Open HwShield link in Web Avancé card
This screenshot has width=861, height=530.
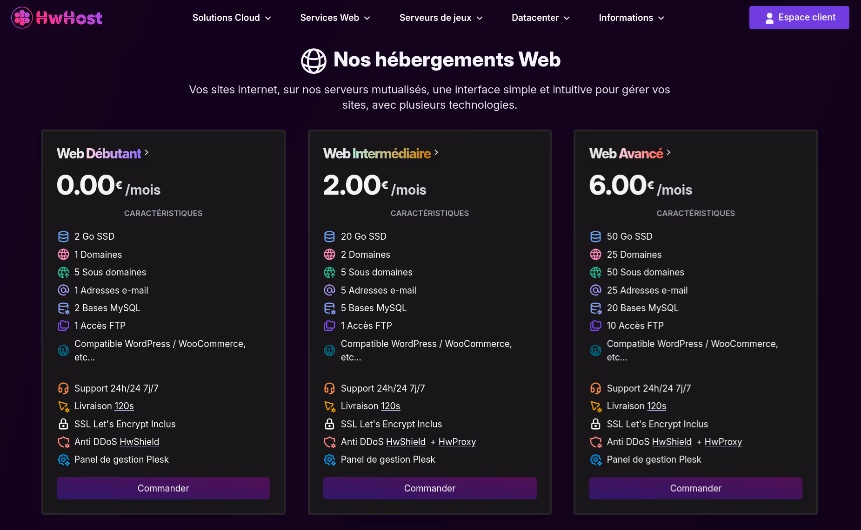coord(672,442)
